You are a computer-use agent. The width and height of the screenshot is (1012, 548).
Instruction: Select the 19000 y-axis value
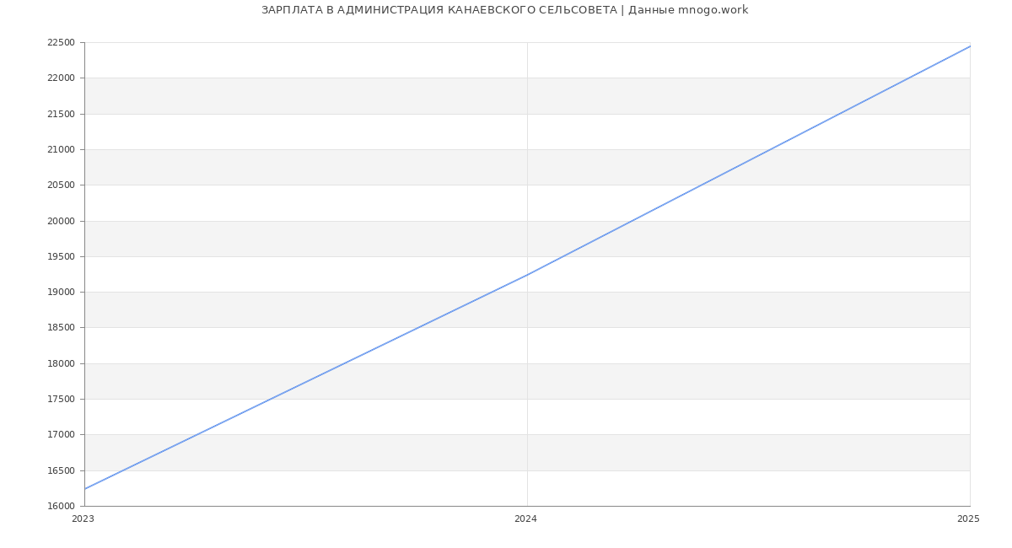click(61, 293)
